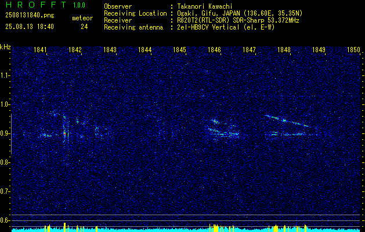Click the 1.1 kHz axis label
Screen dimensions: 365x232
point(5,75)
